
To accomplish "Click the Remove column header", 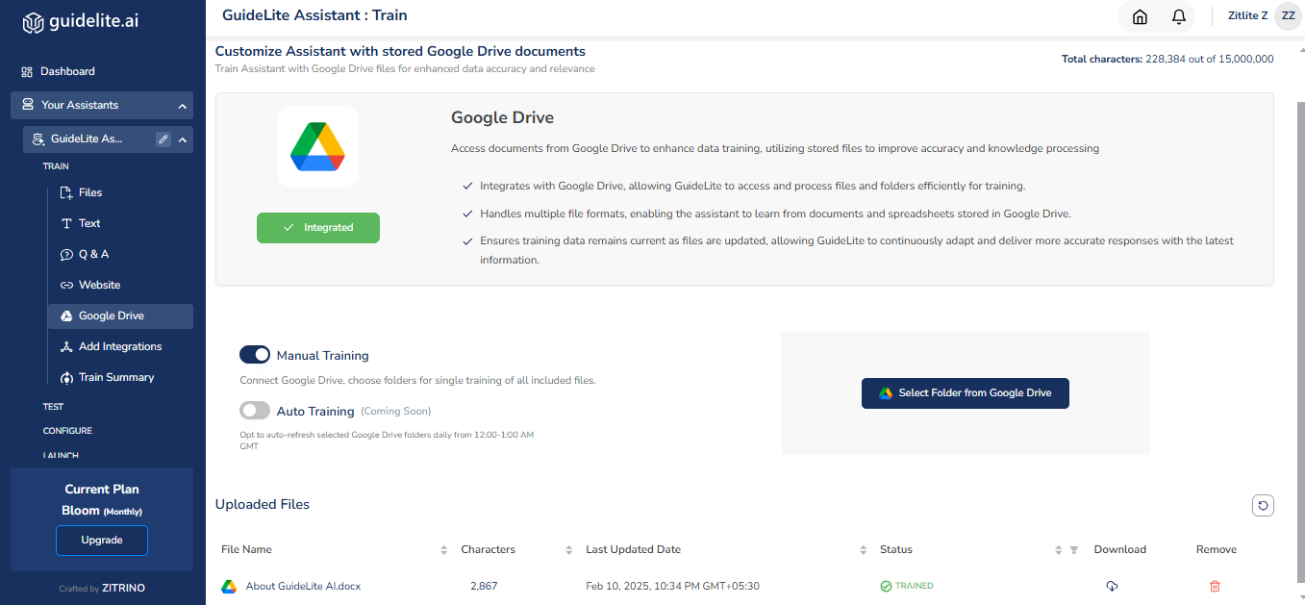I will [x=1217, y=550].
